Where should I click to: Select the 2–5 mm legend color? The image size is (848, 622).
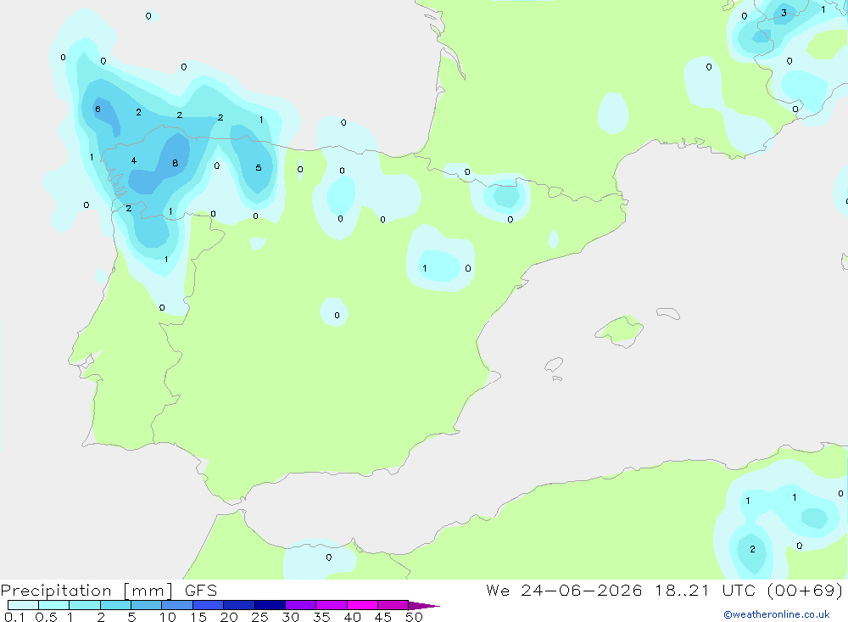(115, 605)
